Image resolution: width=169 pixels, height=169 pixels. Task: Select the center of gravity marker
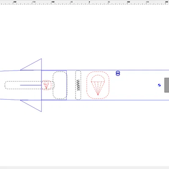(x=159, y=85)
